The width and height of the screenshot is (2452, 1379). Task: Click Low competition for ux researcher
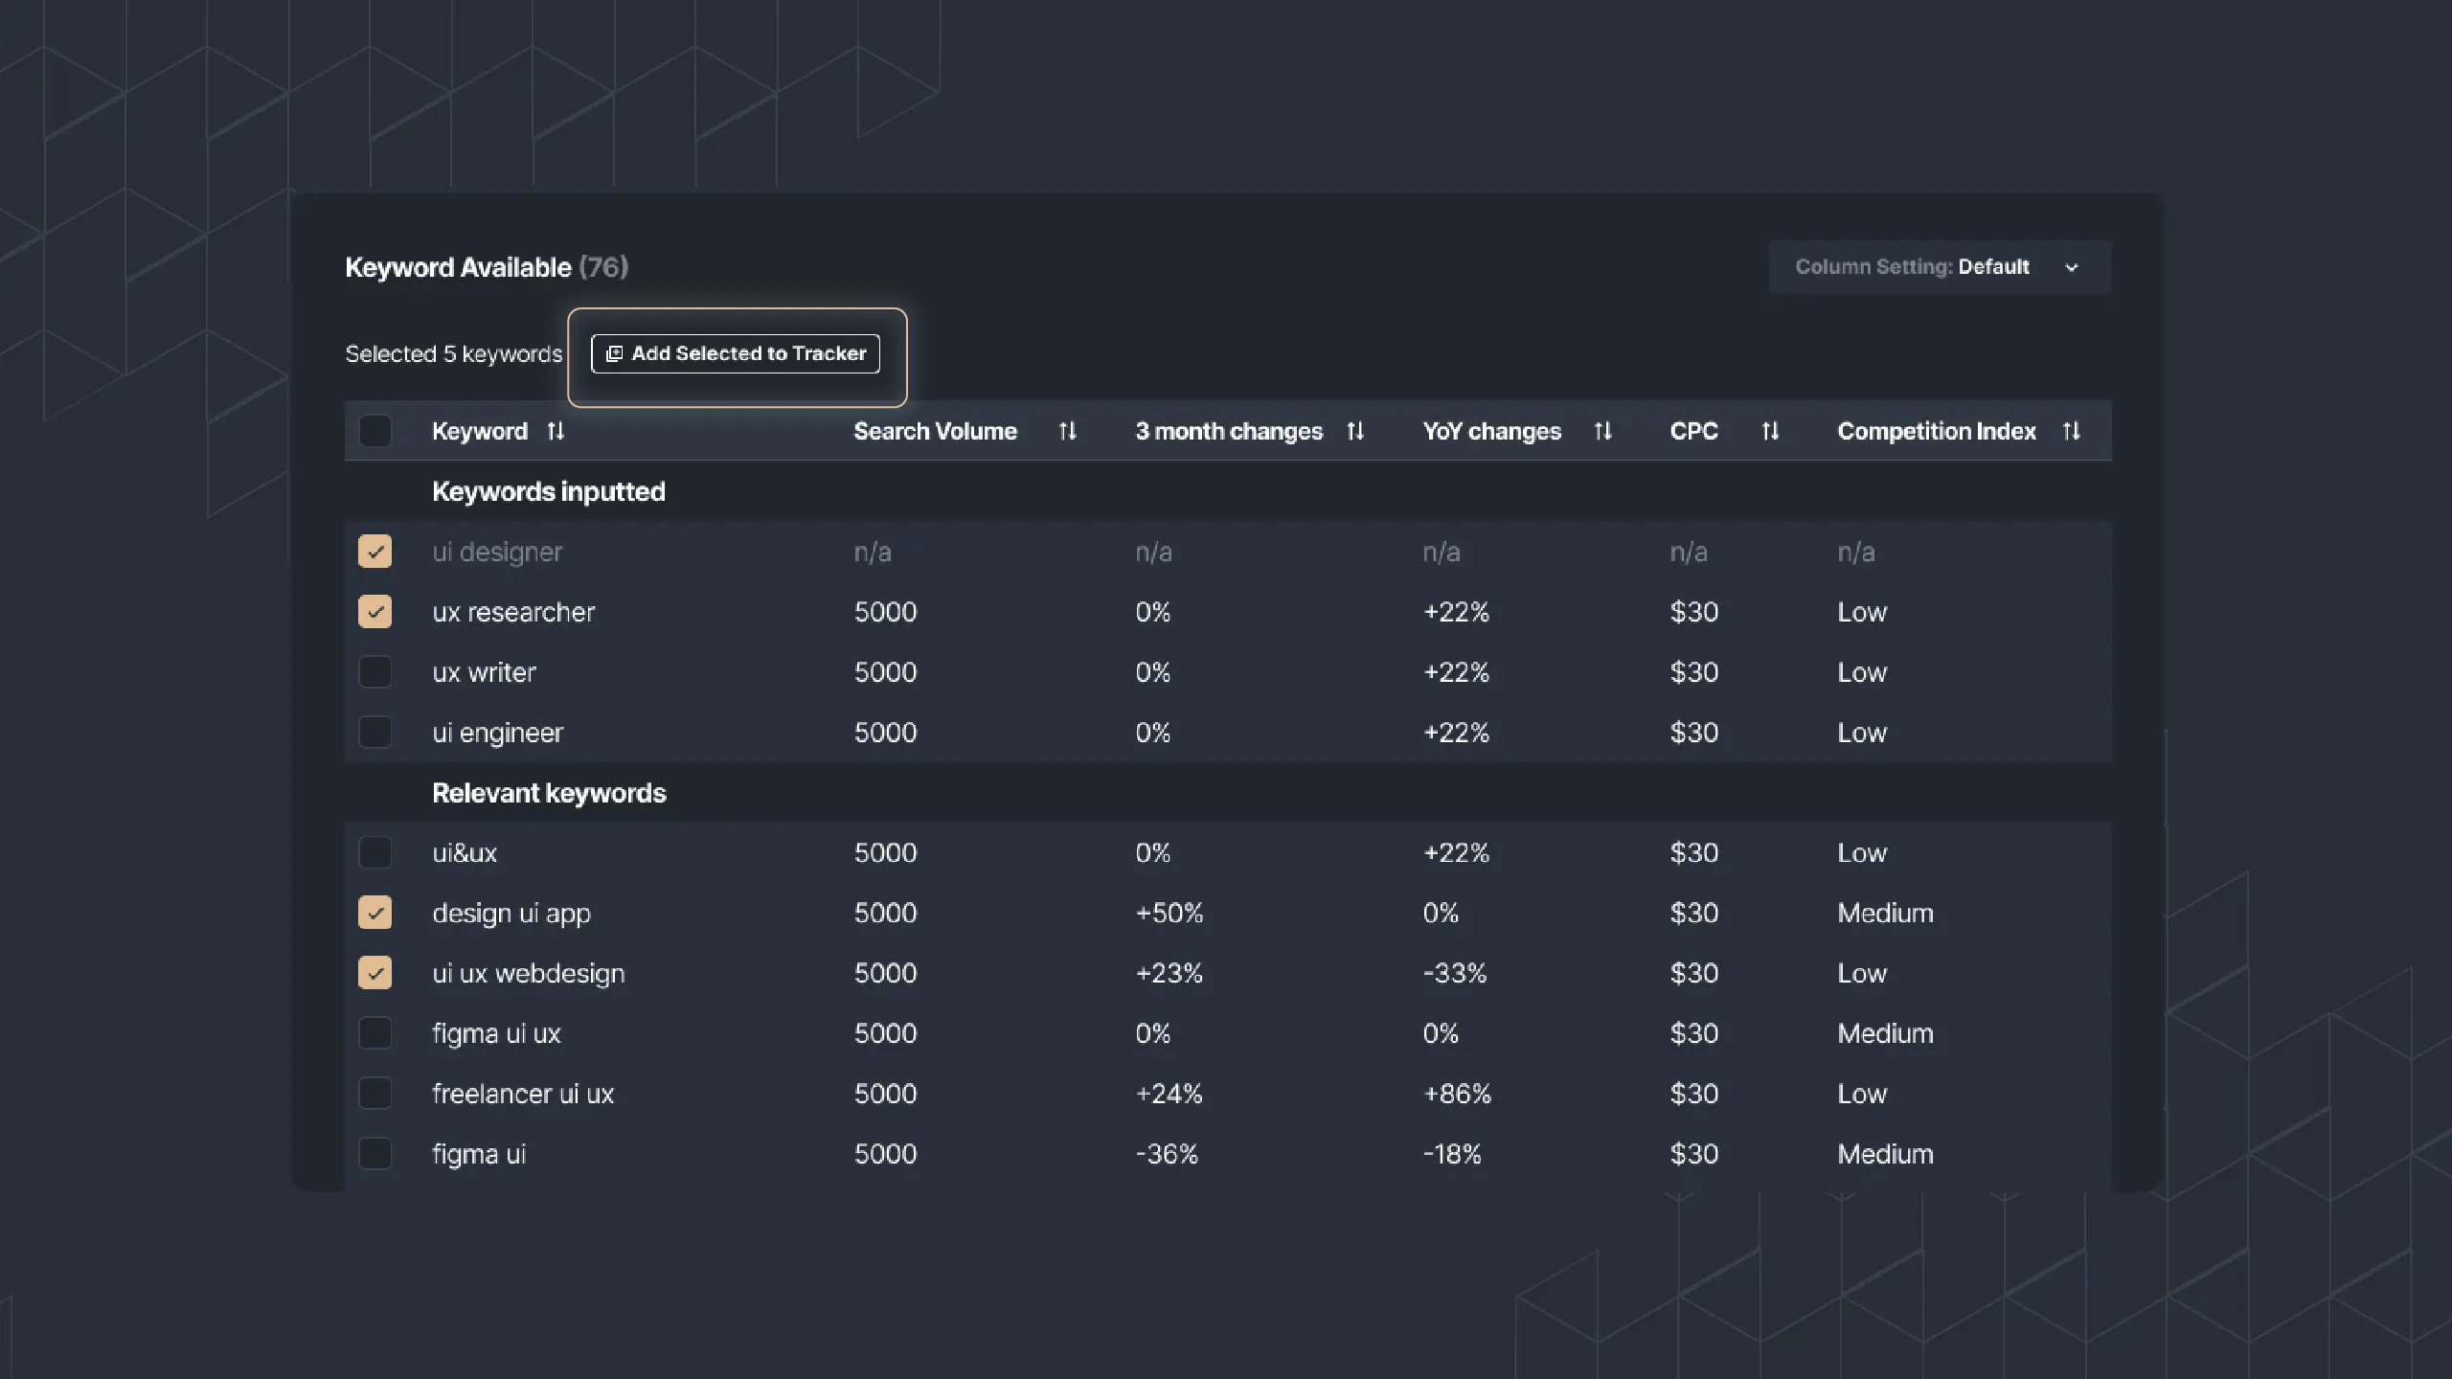click(x=1862, y=612)
